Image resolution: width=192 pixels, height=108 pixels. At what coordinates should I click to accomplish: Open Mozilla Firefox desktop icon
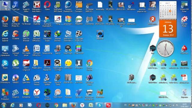tap(5, 21)
